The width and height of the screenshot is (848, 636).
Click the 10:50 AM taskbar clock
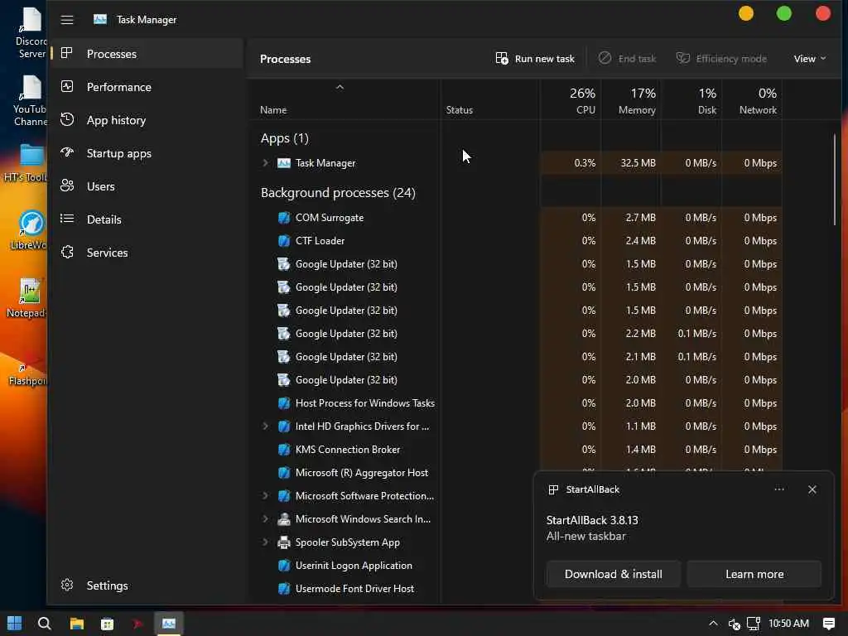tap(788, 624)
